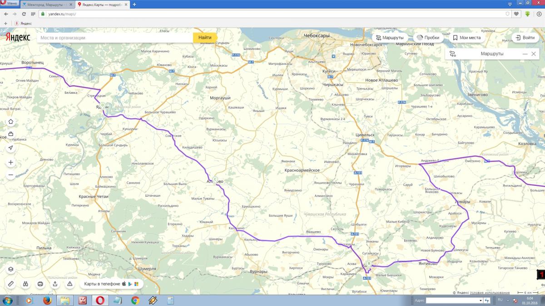The height and width of the screenshot is (306, 545).
Task: Open the Speed Dial grid
Action: coord(33,14)
